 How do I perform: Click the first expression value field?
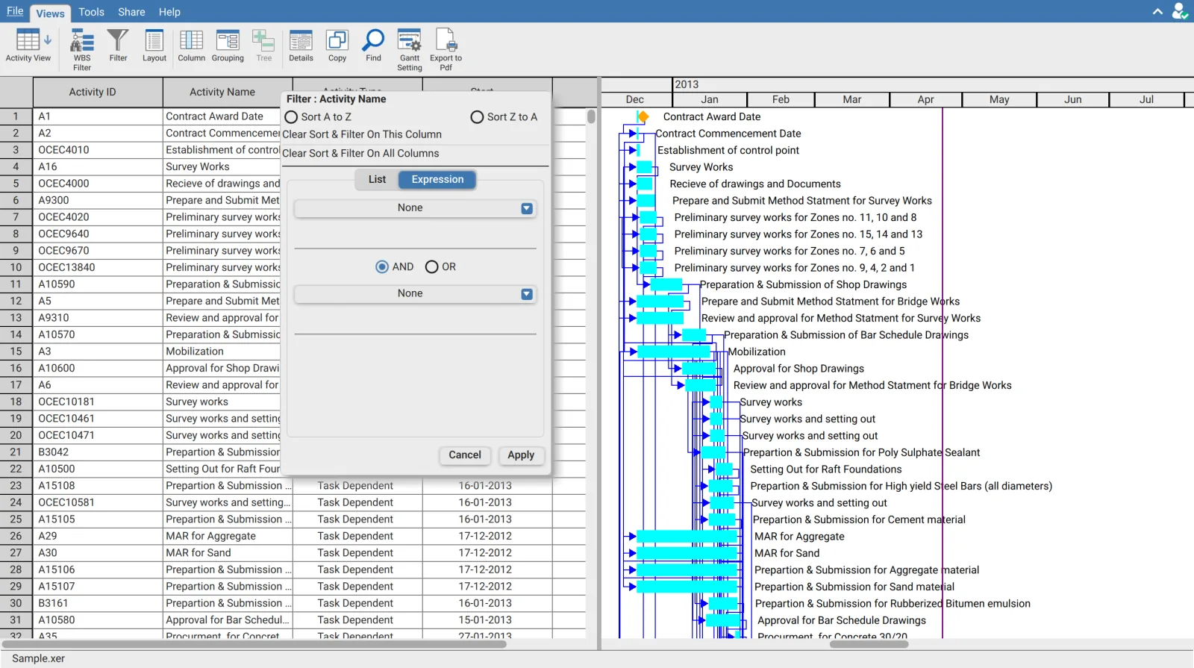point(415,238)
